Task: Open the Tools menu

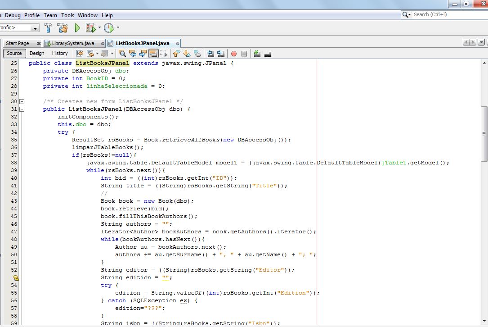Action: point(67,15)
